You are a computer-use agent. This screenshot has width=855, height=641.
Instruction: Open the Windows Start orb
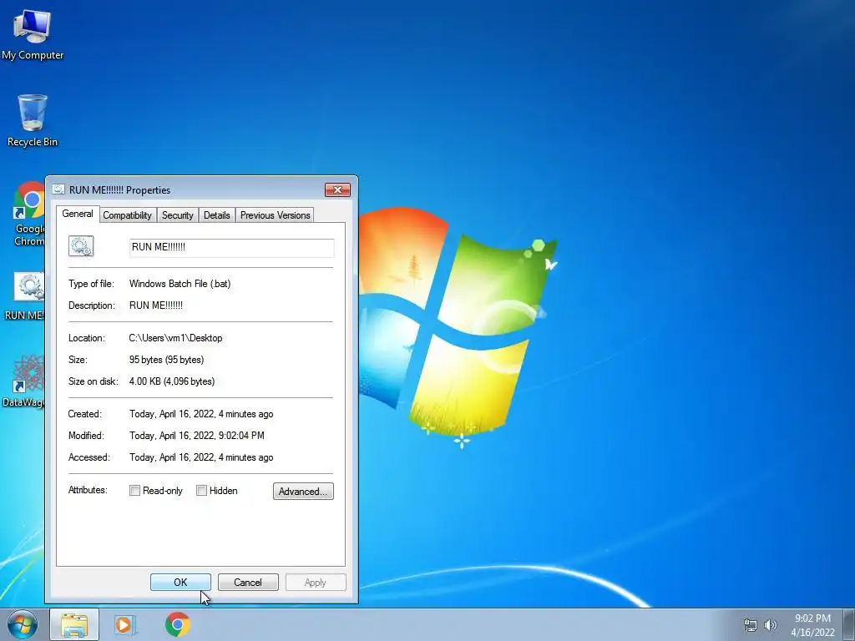[x=23, y=624]
